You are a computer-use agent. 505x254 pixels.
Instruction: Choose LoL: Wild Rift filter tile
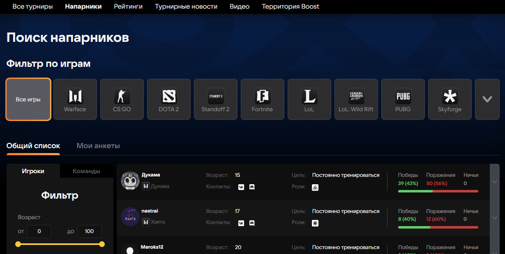pos(356,99)
